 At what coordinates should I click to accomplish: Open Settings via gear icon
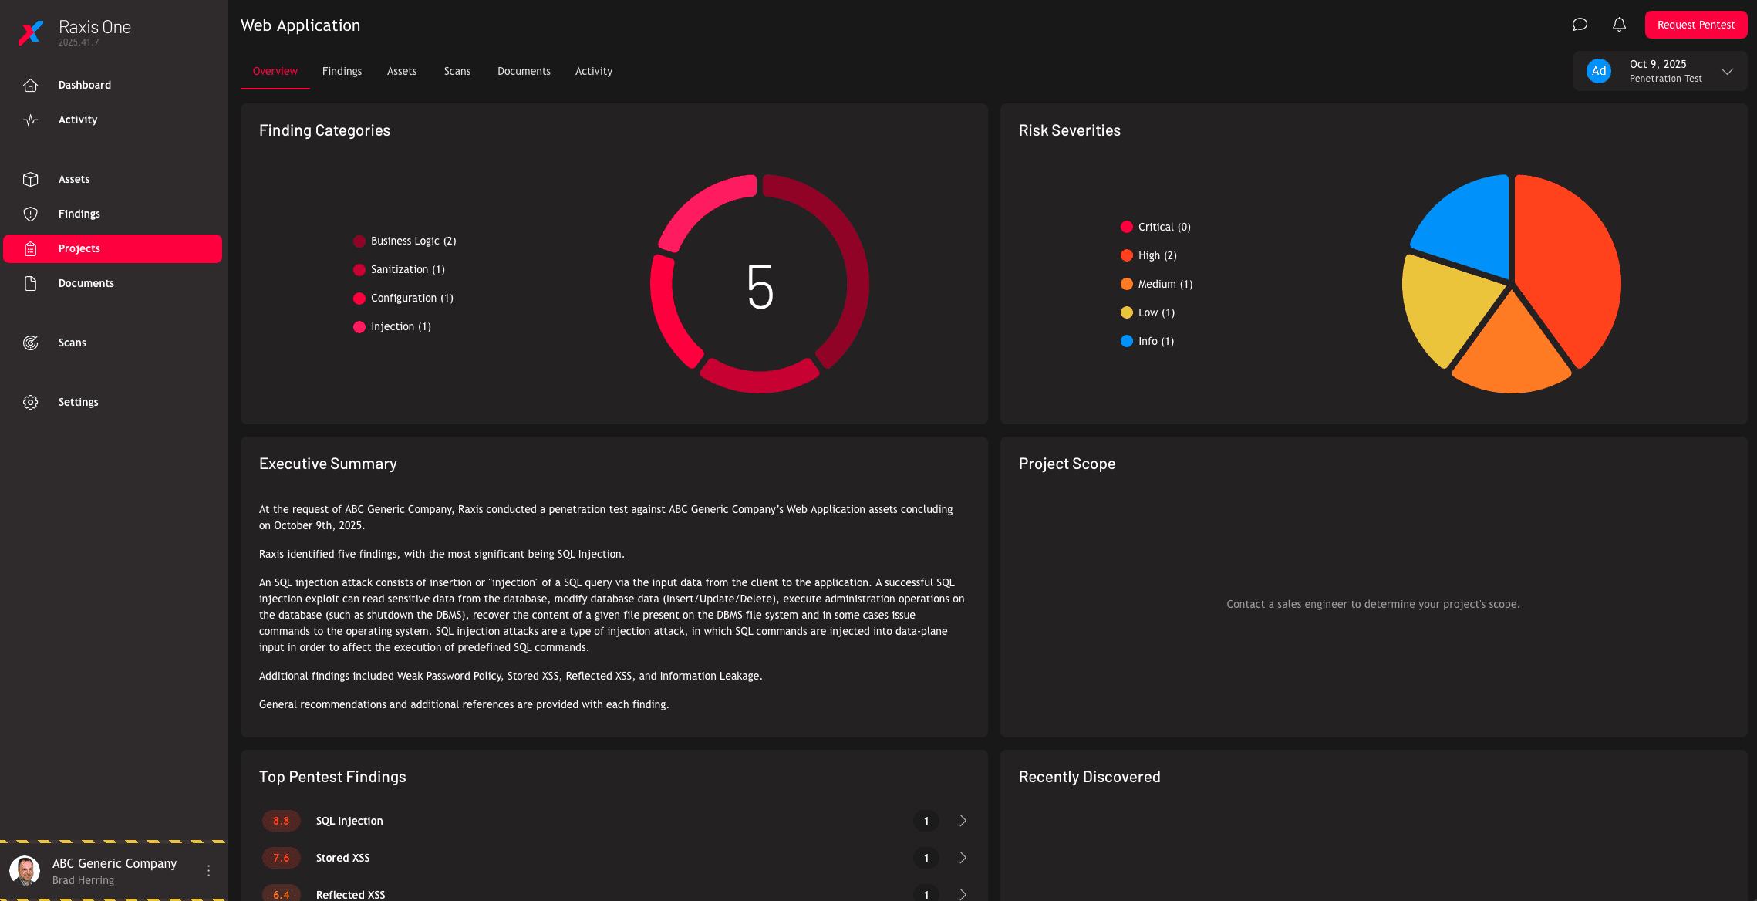[31, 402]
